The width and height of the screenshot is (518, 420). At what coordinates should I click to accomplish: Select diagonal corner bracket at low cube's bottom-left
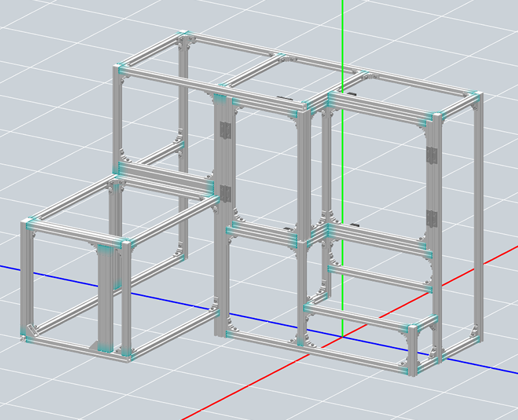click(32, 331)
